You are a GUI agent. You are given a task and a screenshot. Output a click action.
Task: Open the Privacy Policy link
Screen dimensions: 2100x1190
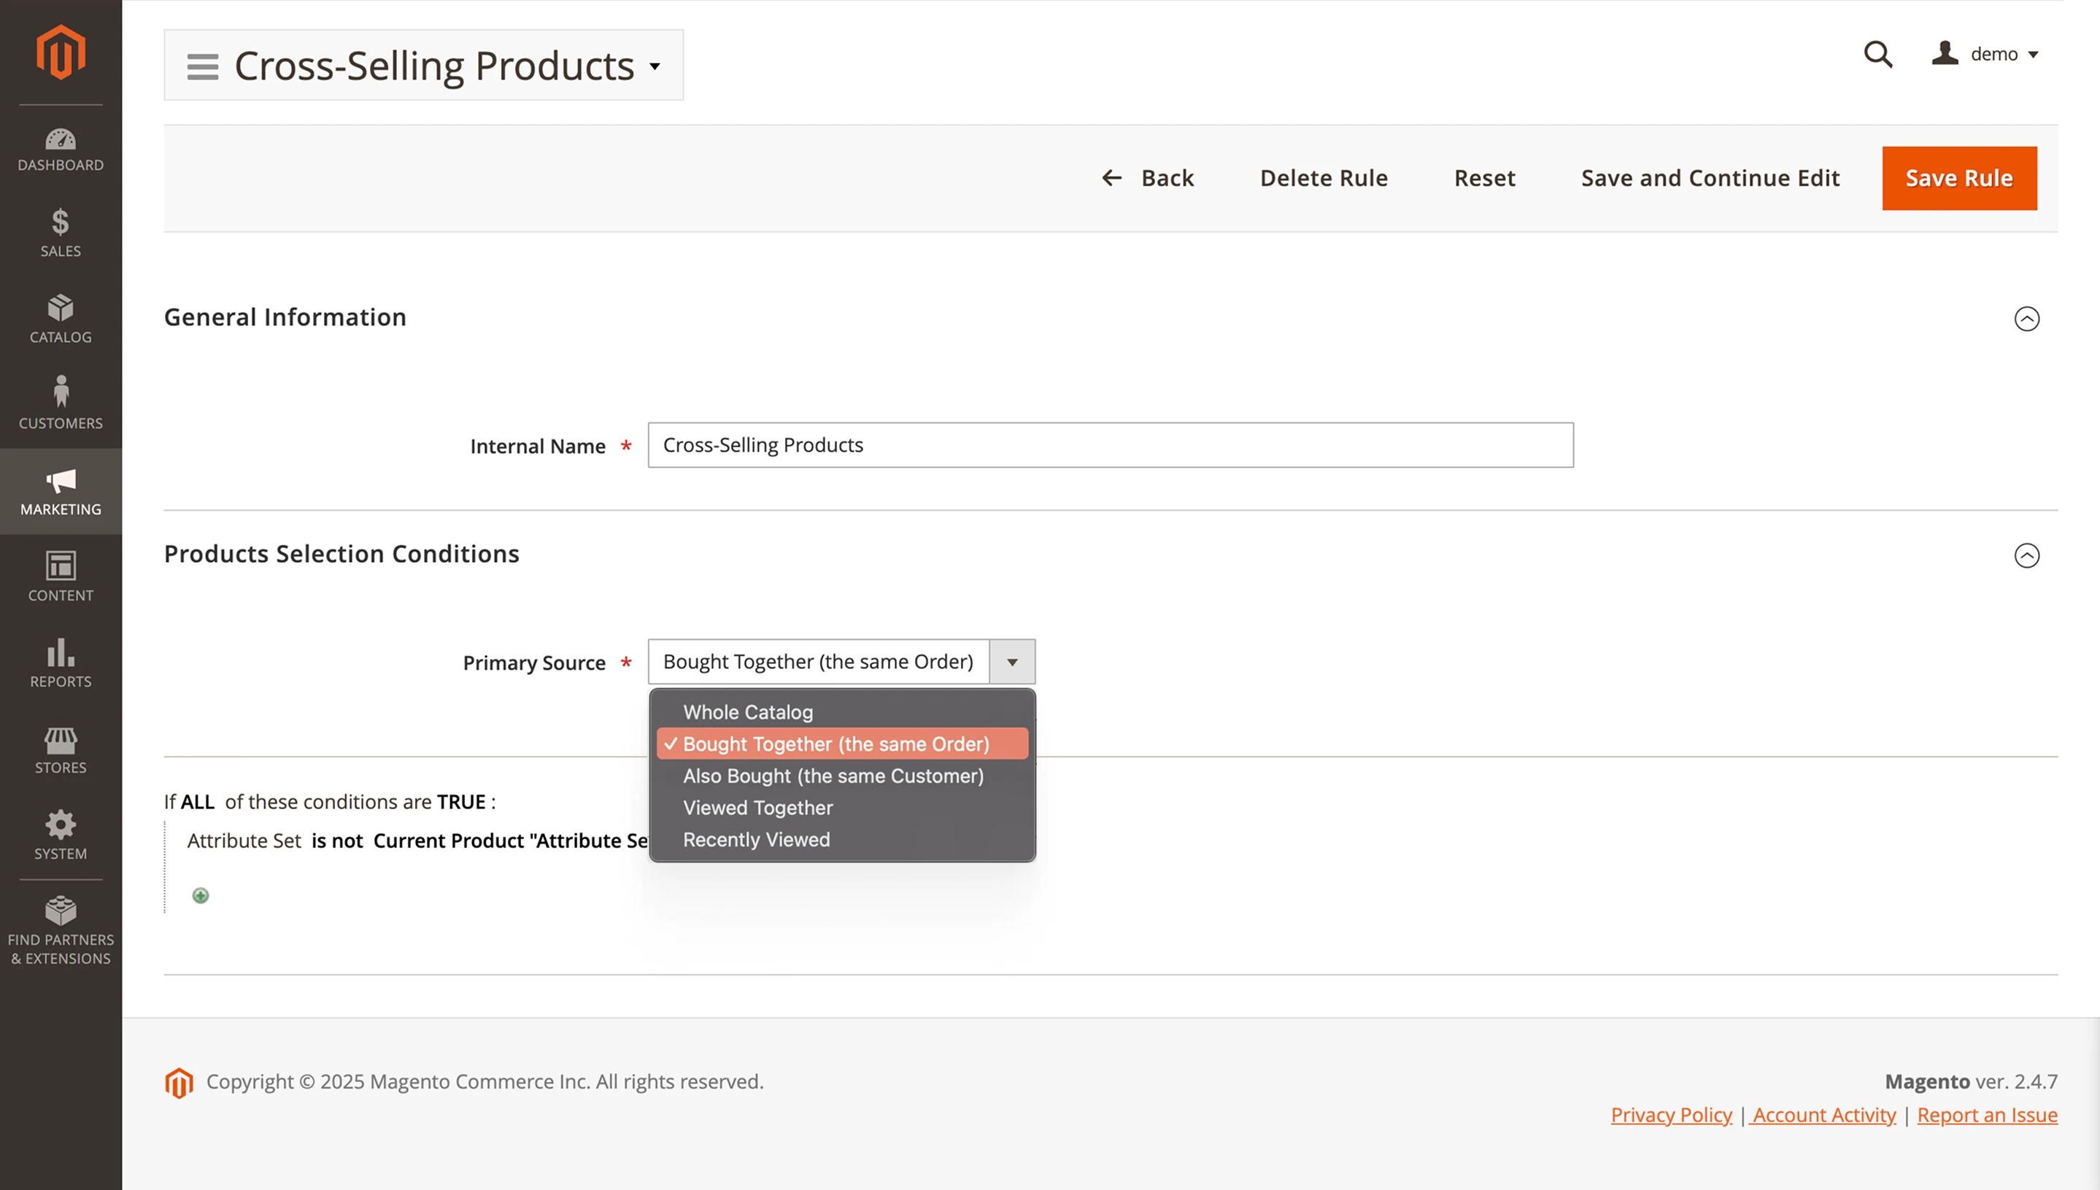coord(1669,1114)
